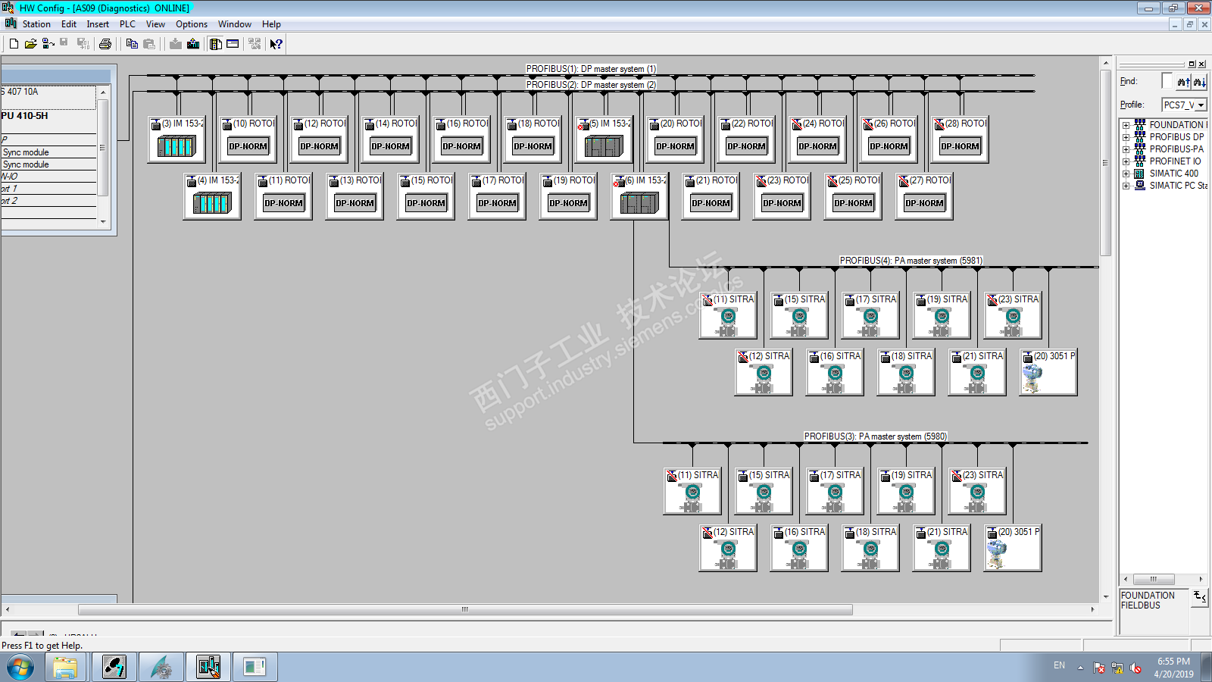1212x682 pixels.
Task: Select PROFIBUS DP in catalog tree
Action: [1176, 137]
